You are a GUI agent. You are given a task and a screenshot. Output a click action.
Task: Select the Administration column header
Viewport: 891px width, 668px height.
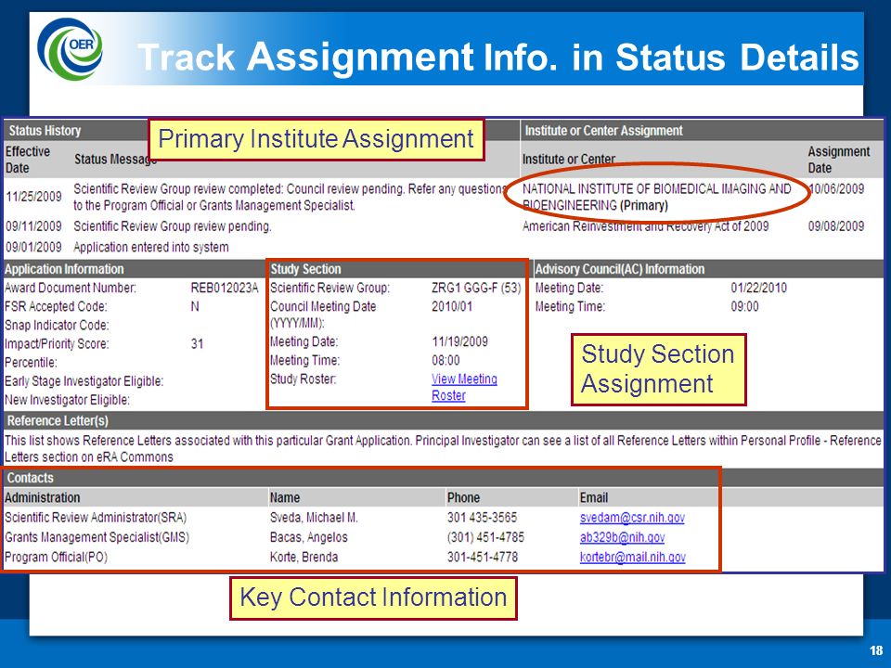[x=43, y=497]
